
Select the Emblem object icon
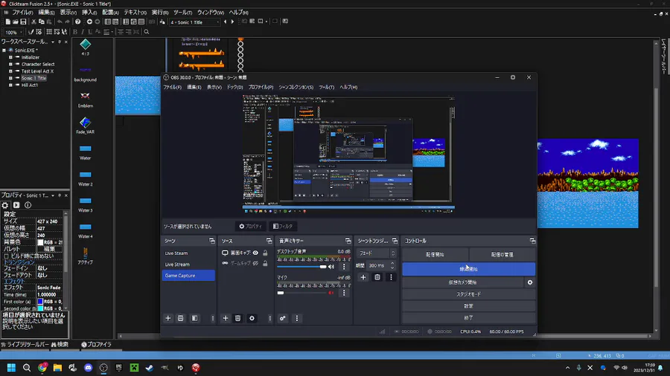coord(85,97)
